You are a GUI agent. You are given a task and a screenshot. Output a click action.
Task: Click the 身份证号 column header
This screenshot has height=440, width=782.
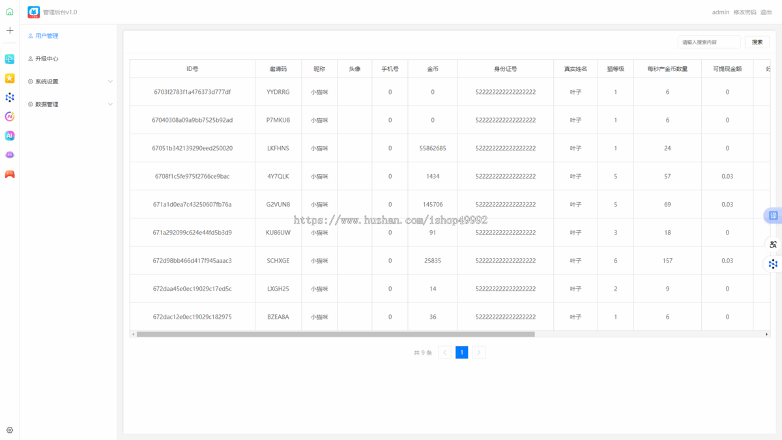pyautogui.click(x=506, y=69)
